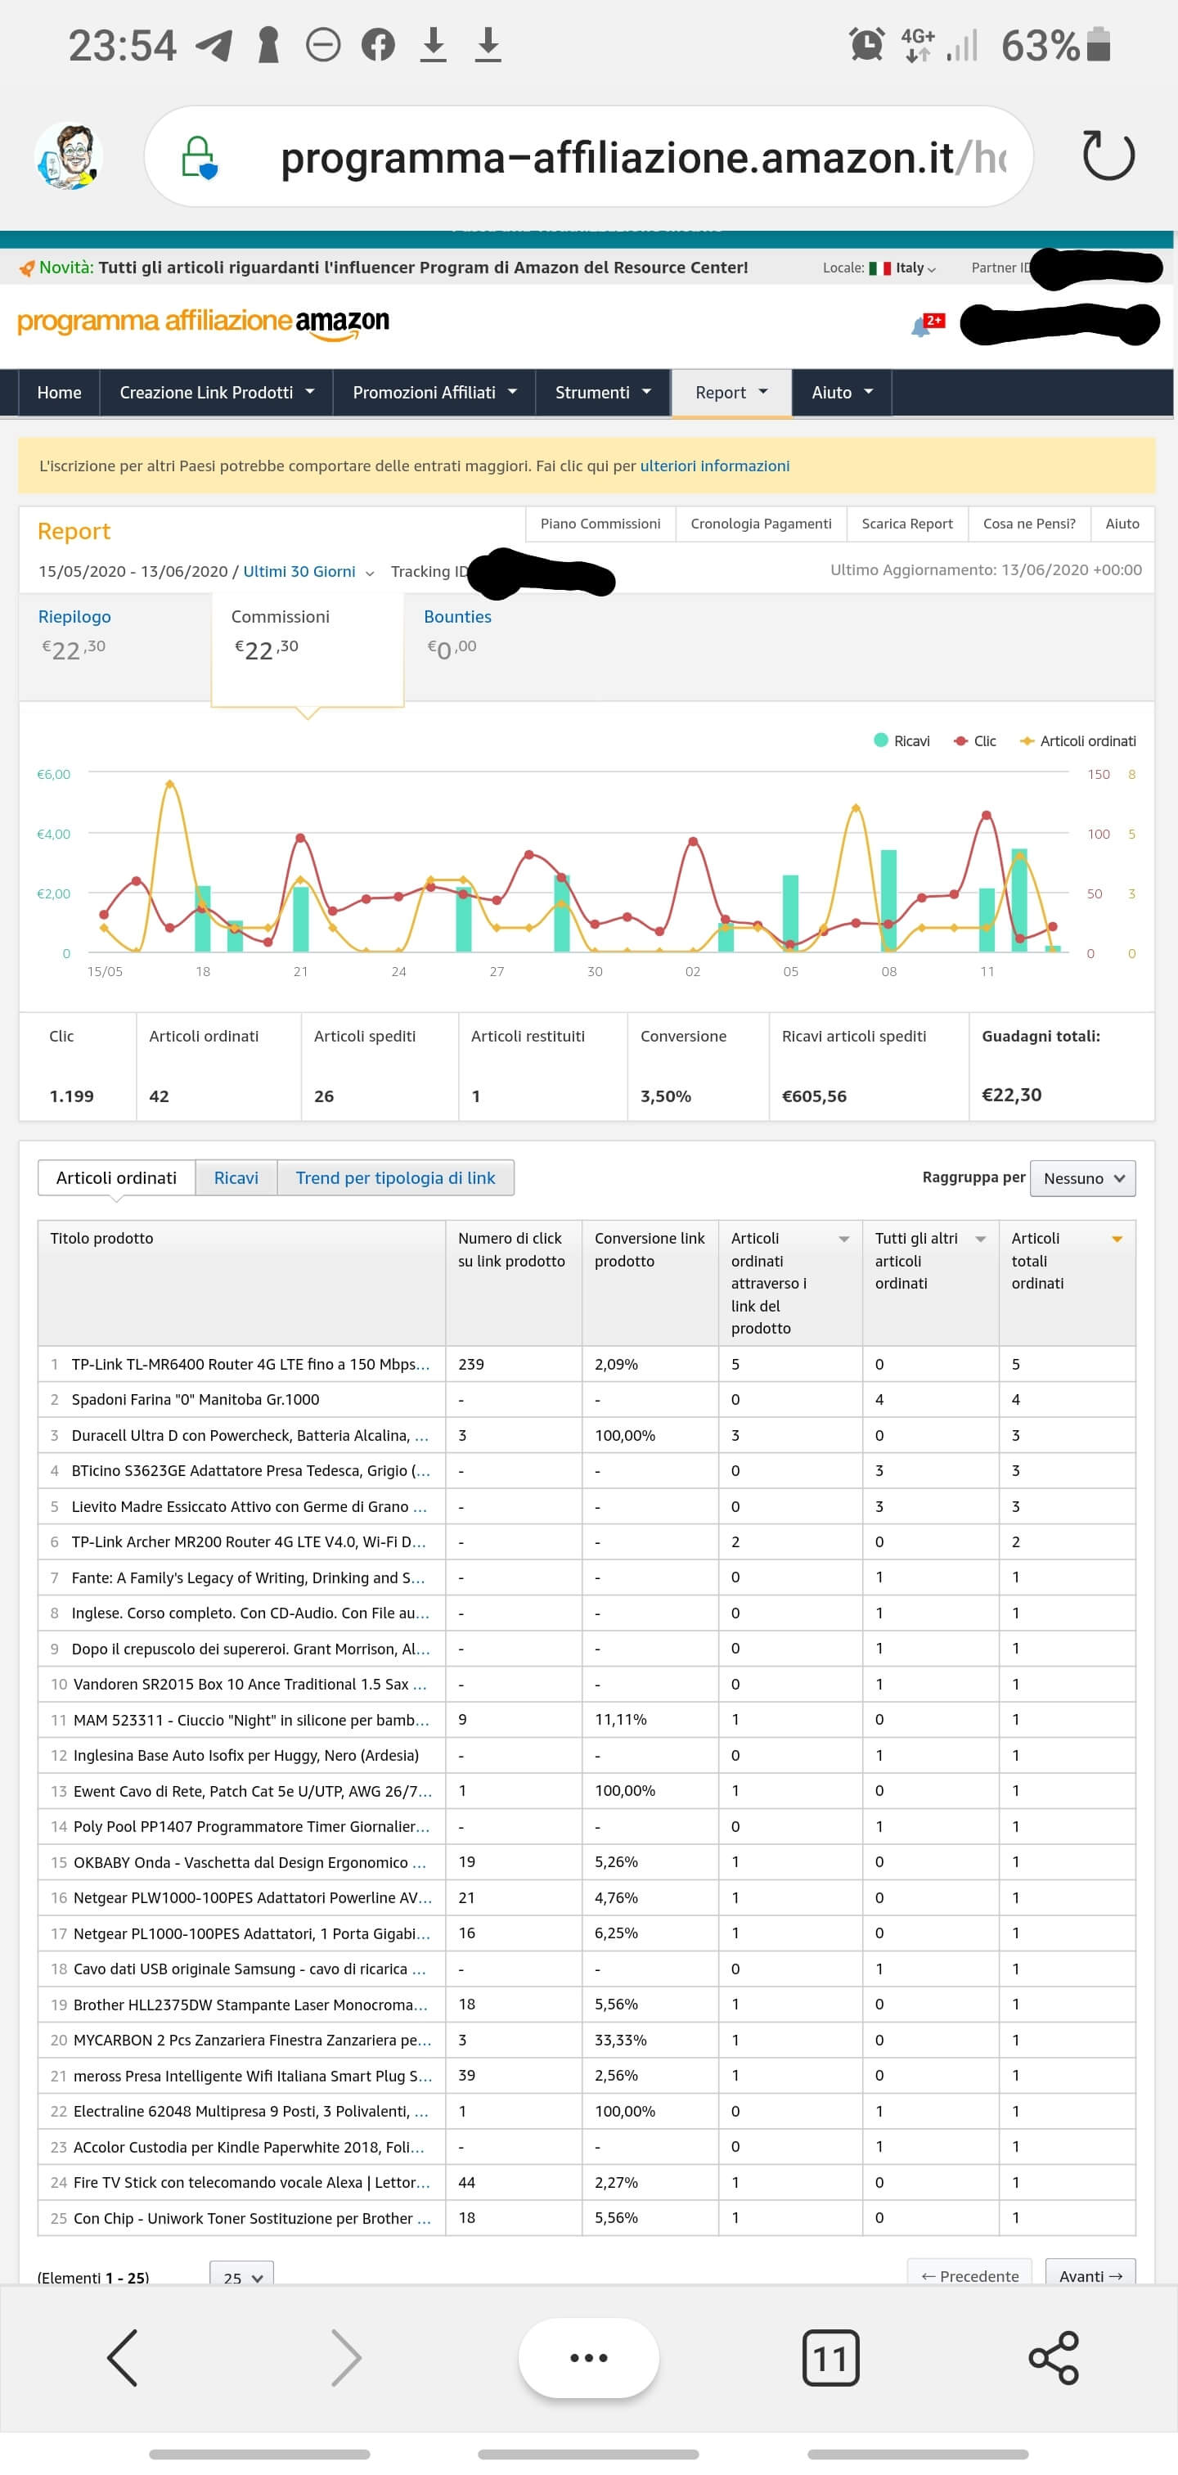Click the teal revenue bar for 08
Viewport: 1178px width, 2475px height.
[x=888, y=900]
